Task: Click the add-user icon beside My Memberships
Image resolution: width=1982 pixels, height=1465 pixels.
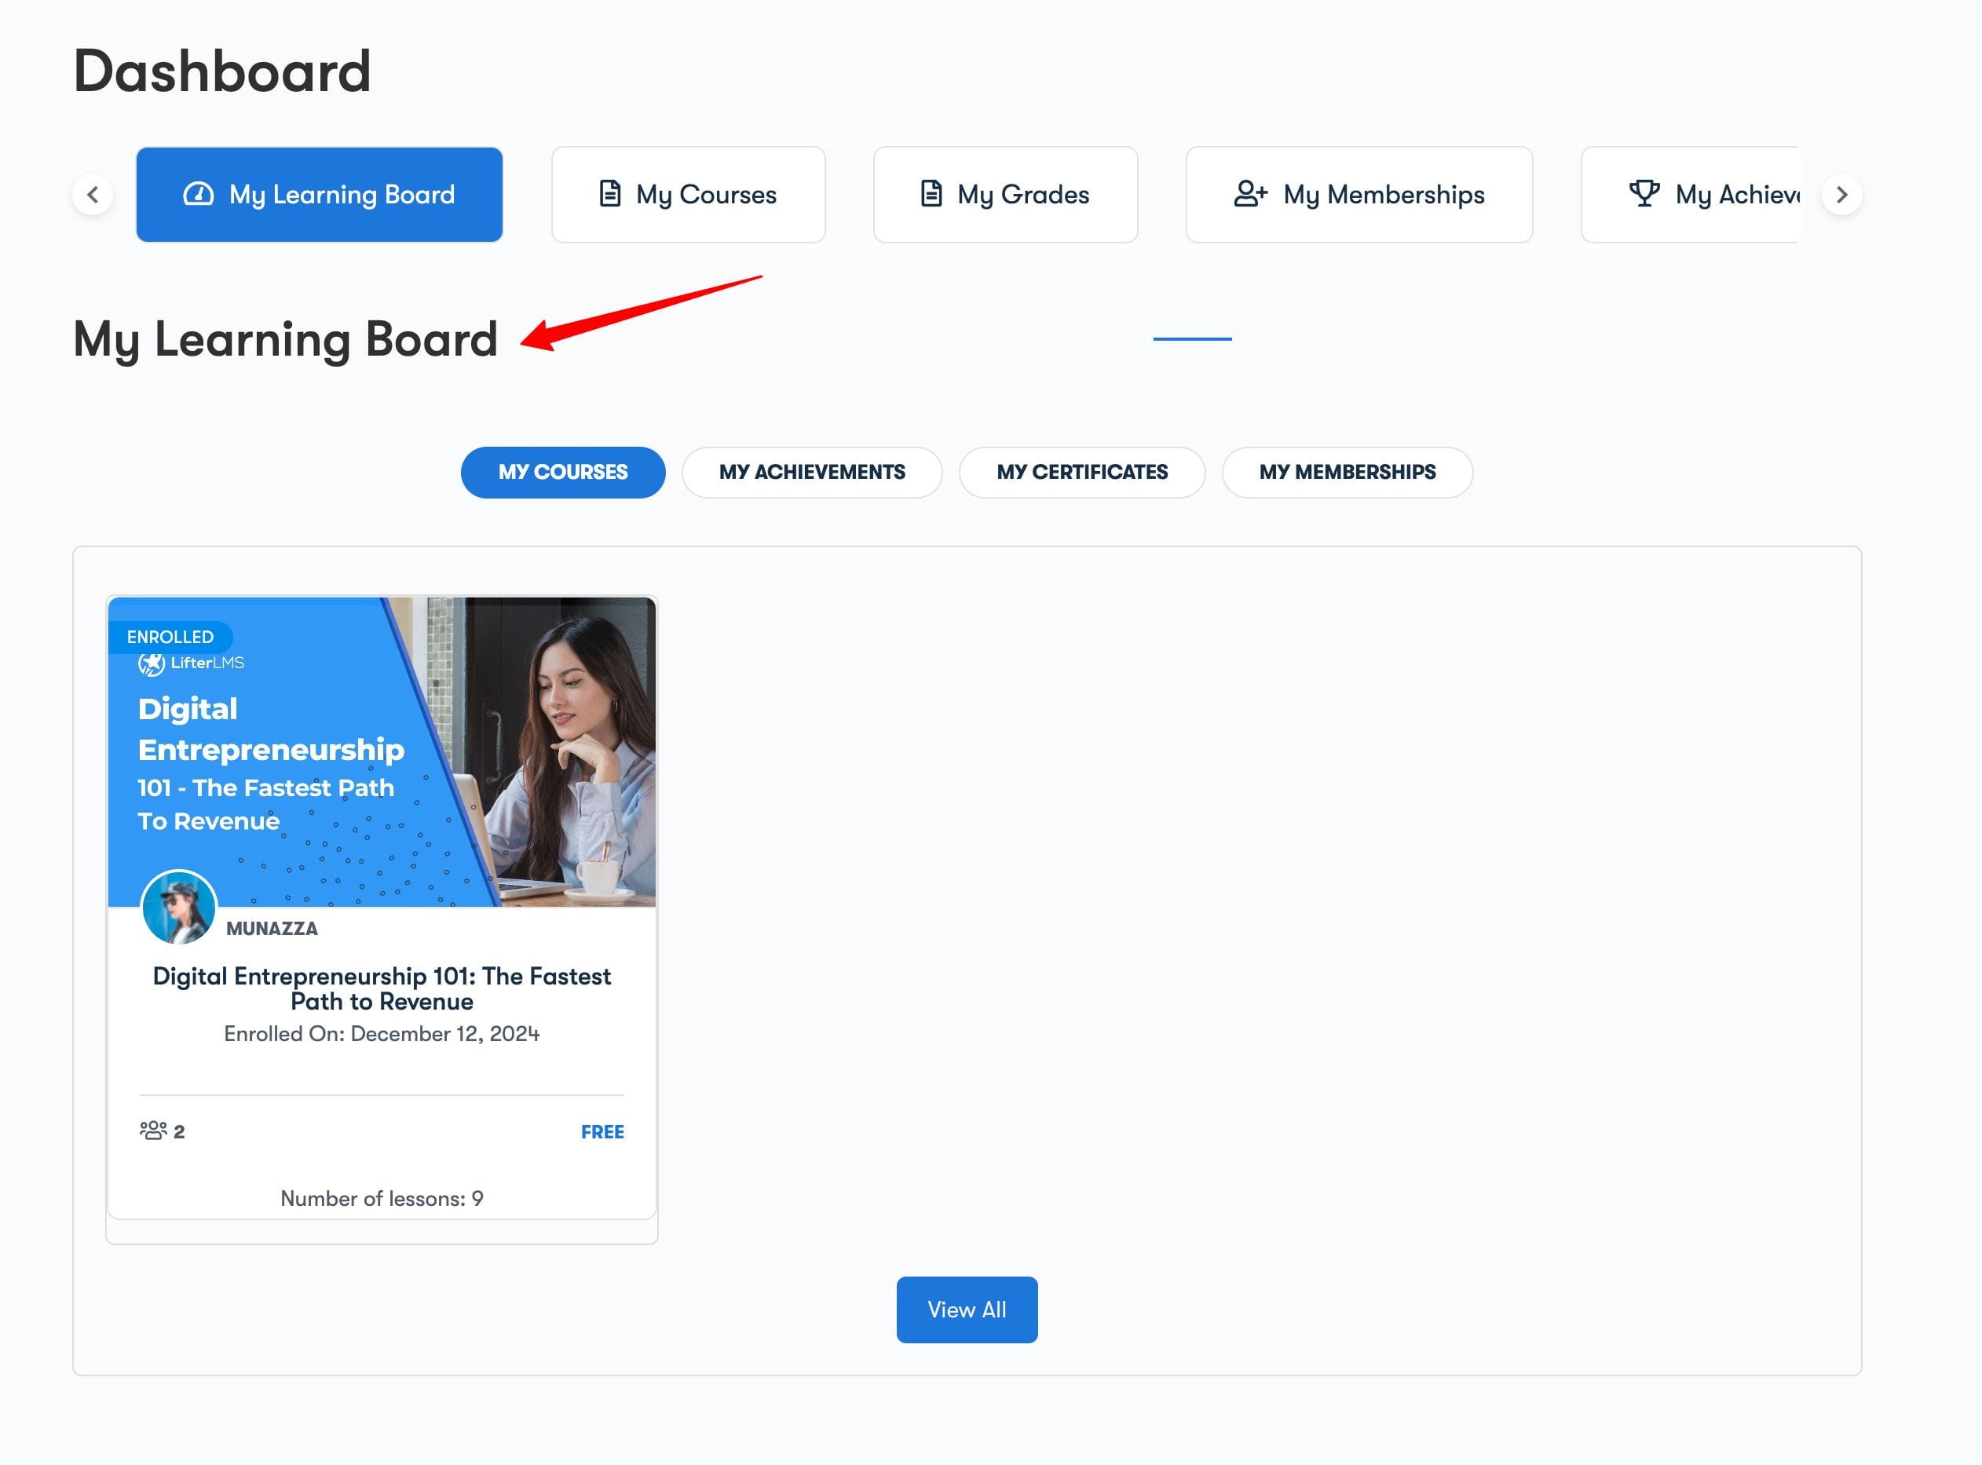Action: point(1250,193)
